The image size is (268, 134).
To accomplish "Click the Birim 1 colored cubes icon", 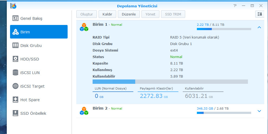I will tap(84, 27).
